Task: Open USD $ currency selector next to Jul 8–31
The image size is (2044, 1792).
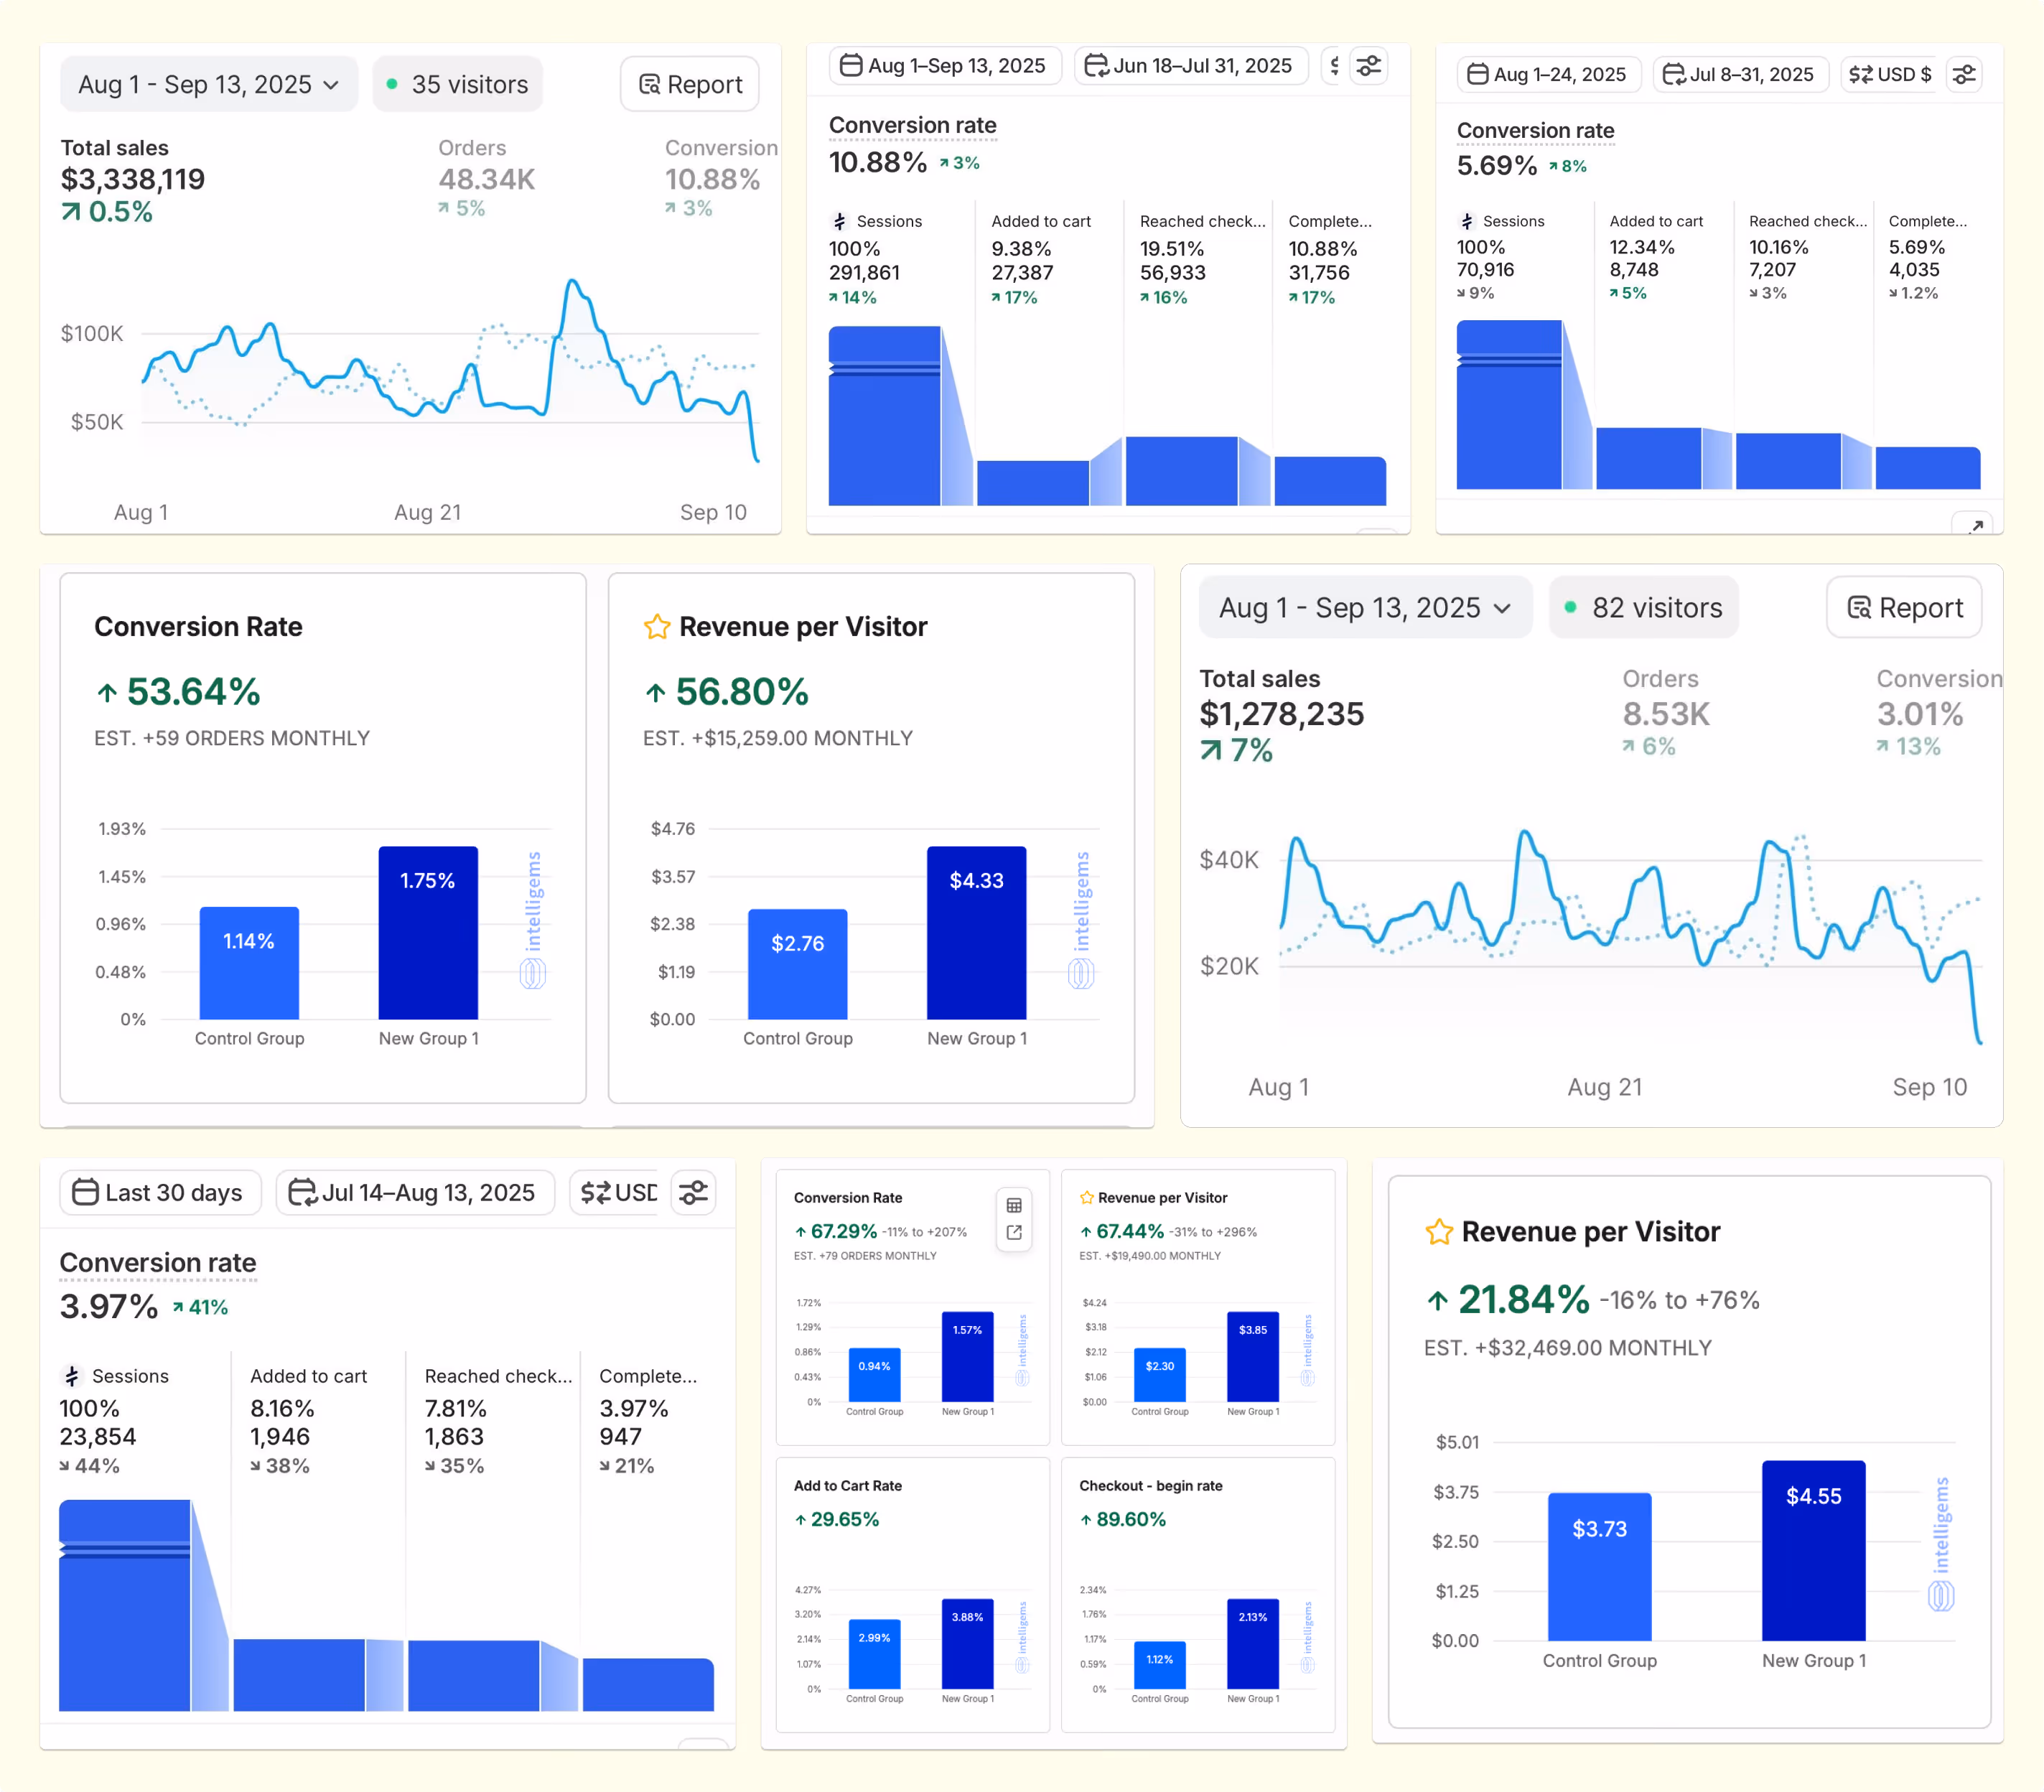Action: pyautogui.click(x=1889, y=74)
